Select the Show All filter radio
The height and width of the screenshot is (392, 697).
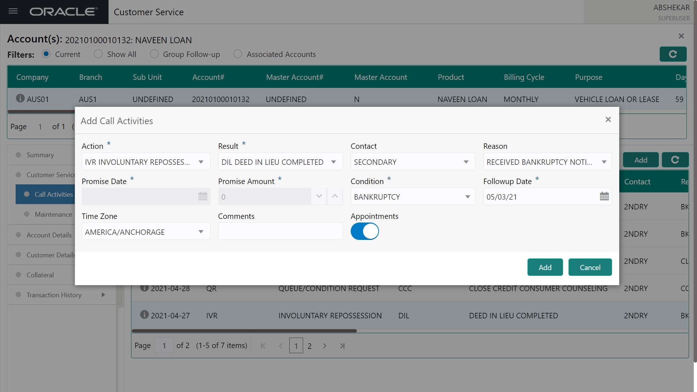point(98,54)
